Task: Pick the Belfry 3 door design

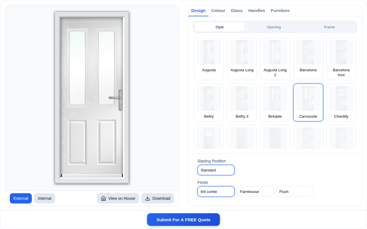Action: pyautogui.click(x=242, y=102)
